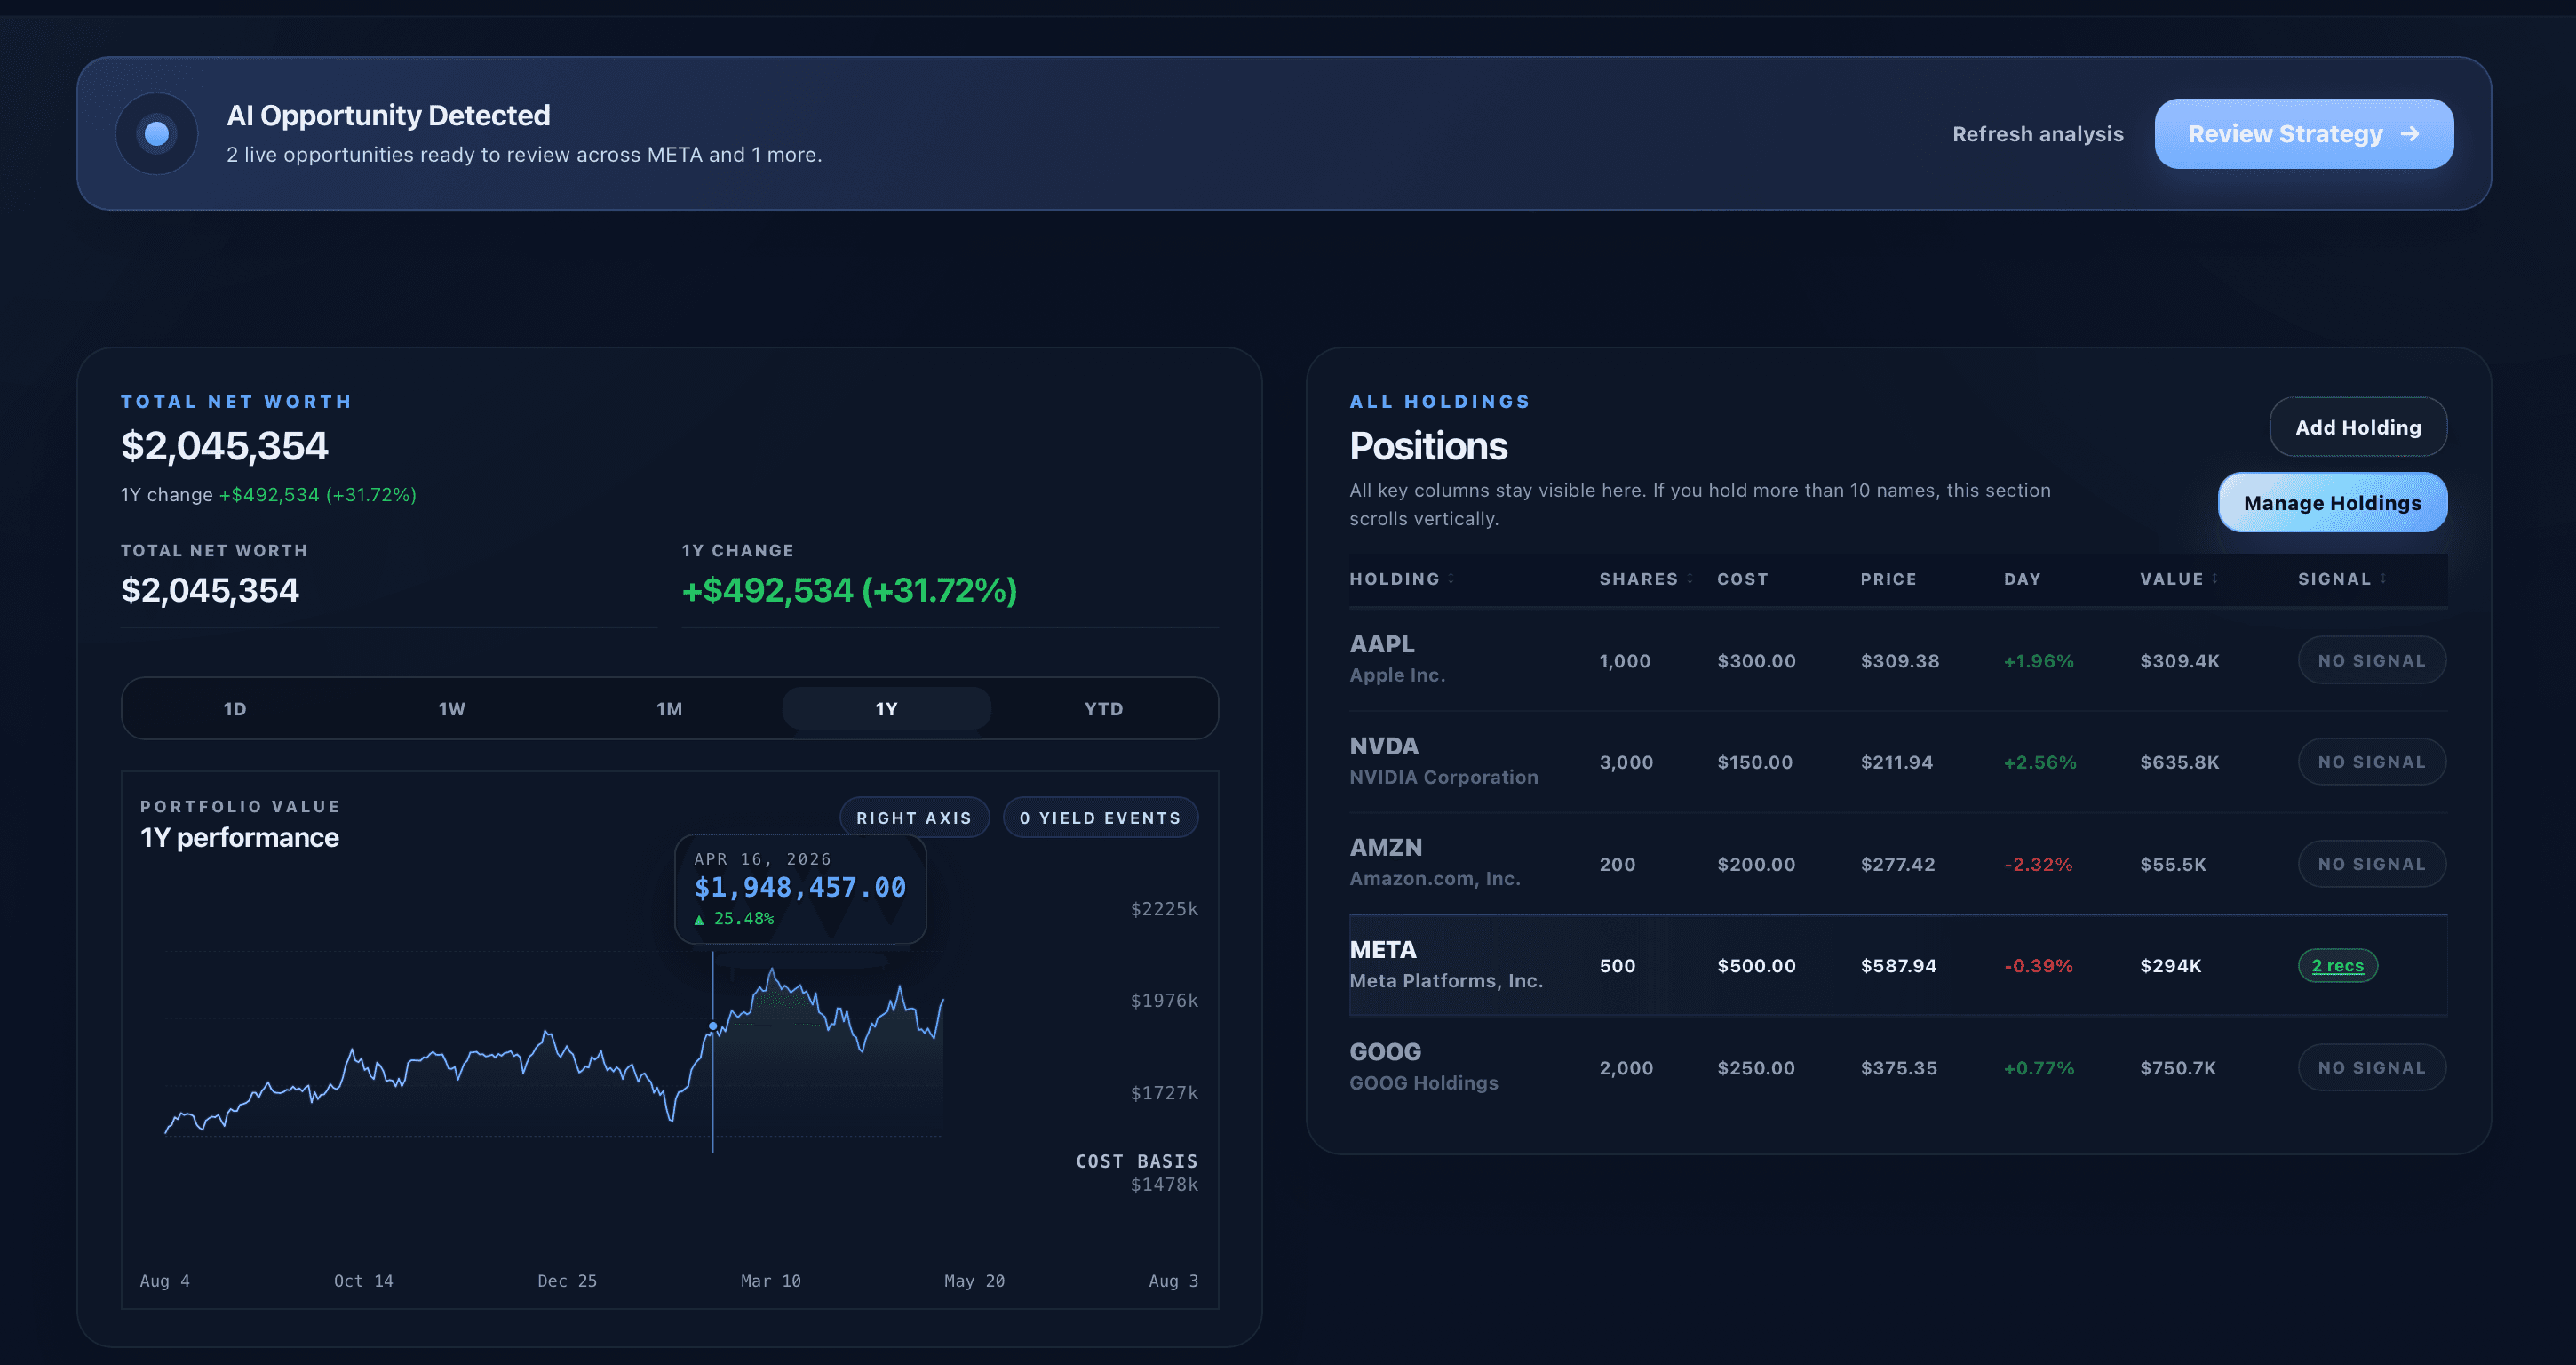The height and width of the screenshot is (1365, 2576).
Task: Select the NVDA holding name
Action: [1384, 746]
